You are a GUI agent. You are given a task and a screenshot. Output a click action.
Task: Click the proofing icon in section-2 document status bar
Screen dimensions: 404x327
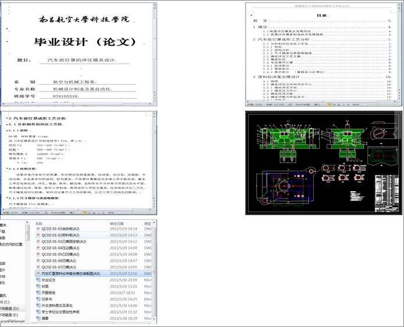click(x=46, y=213)
